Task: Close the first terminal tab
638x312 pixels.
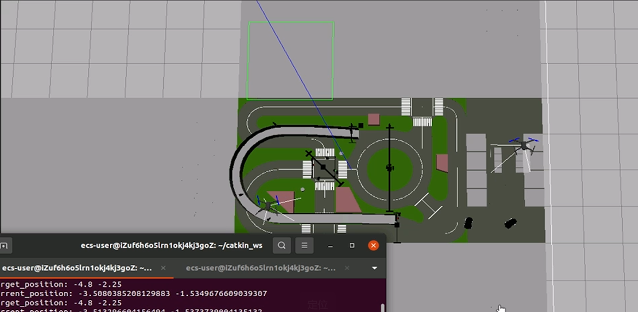Action: (163, 268)
